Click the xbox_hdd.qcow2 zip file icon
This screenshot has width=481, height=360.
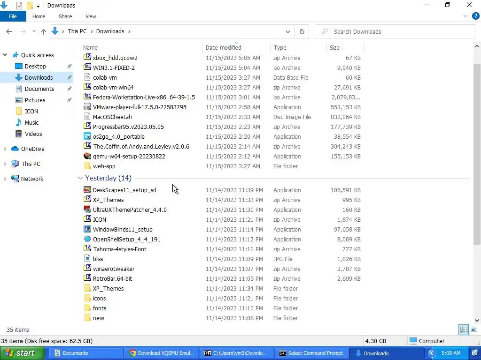click(87, 57)
